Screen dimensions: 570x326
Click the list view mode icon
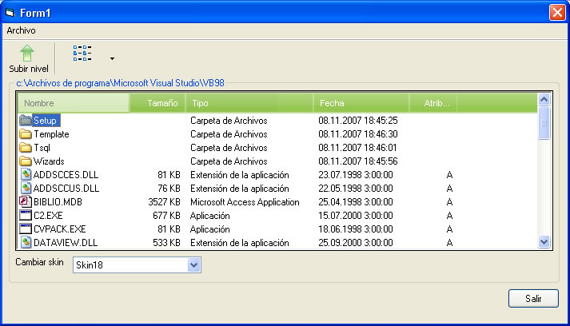click(82, 54)
